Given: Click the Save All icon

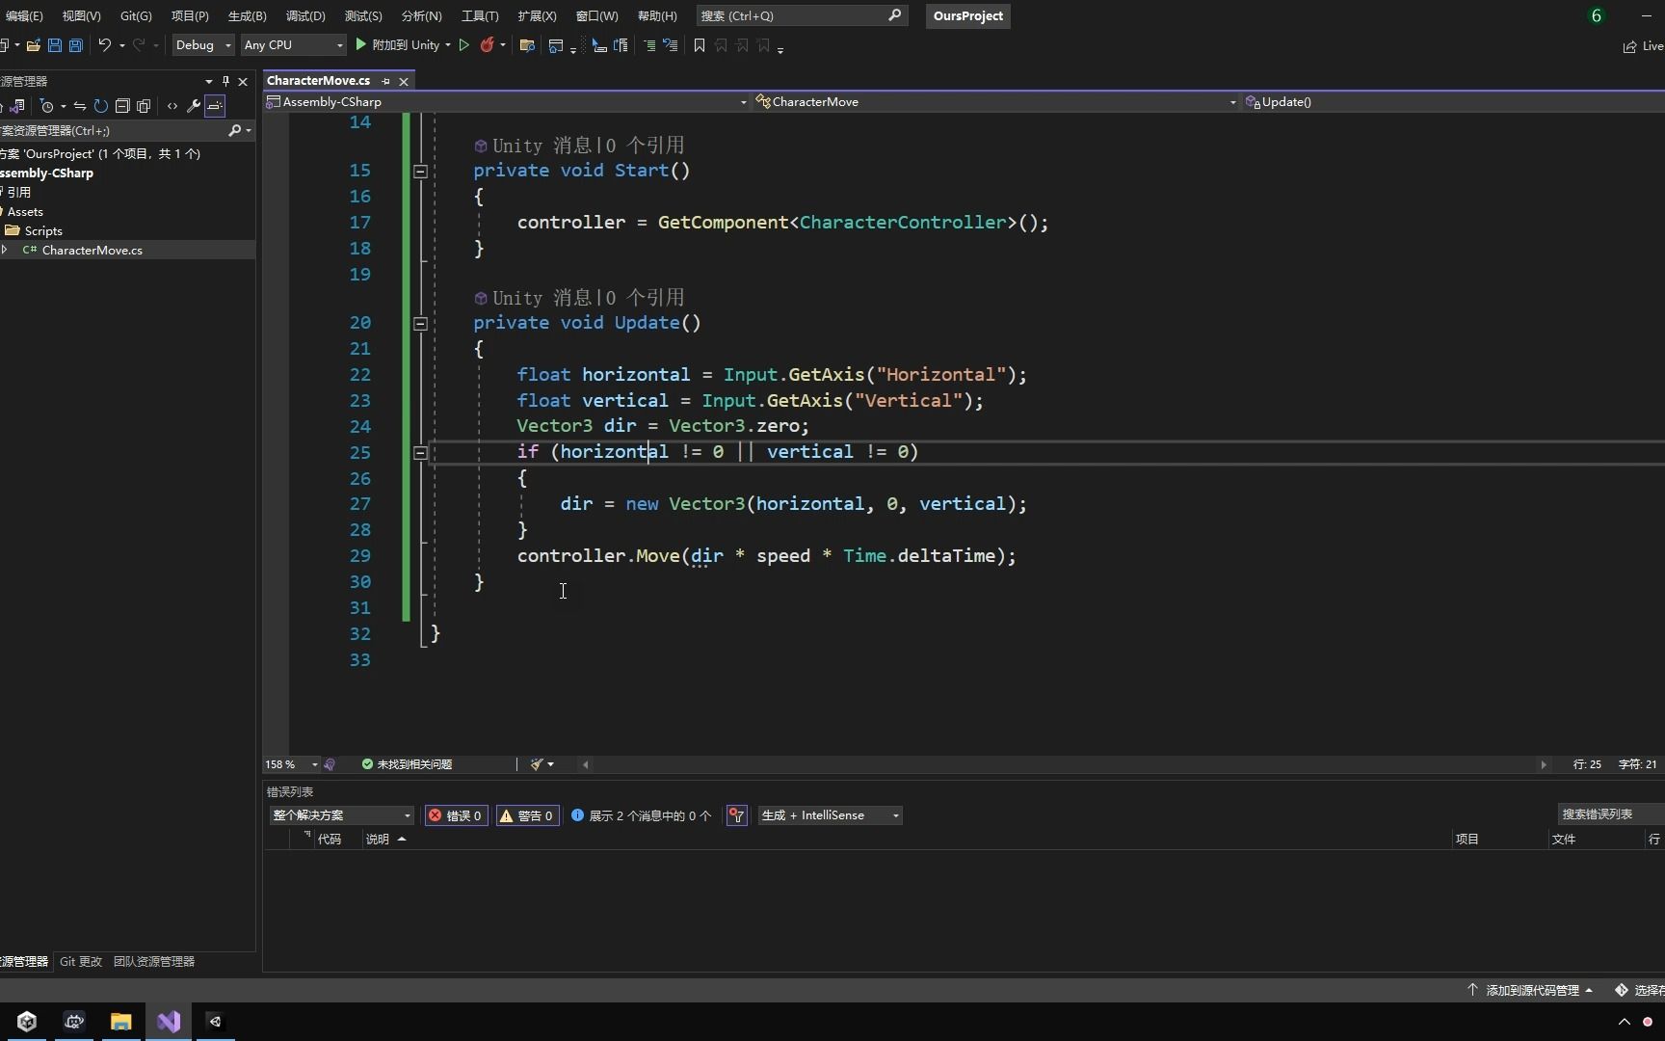Looking at the screenshot, I should (x=76, y=45).
